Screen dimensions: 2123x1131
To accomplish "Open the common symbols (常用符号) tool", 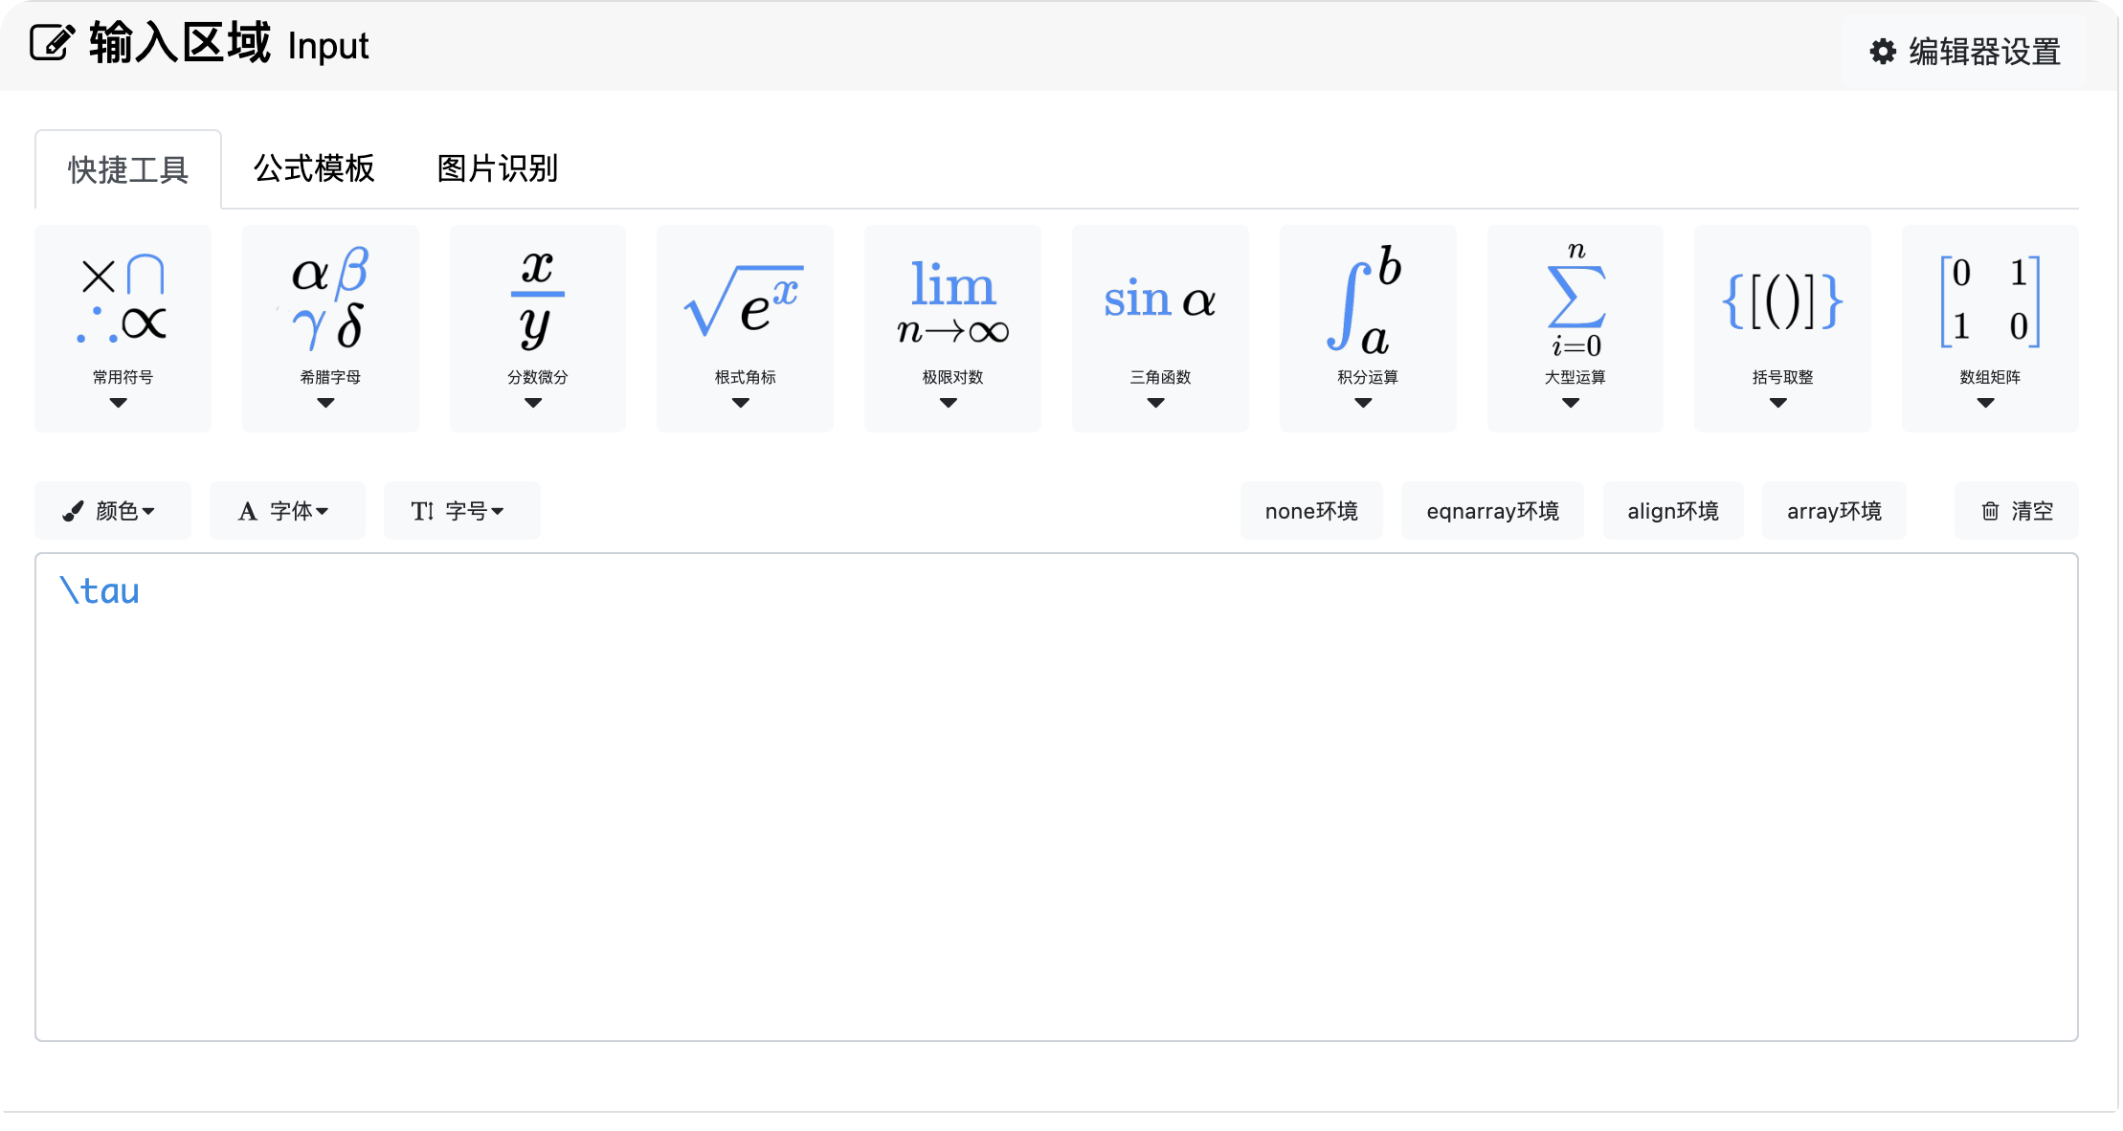I will [123, 328].
